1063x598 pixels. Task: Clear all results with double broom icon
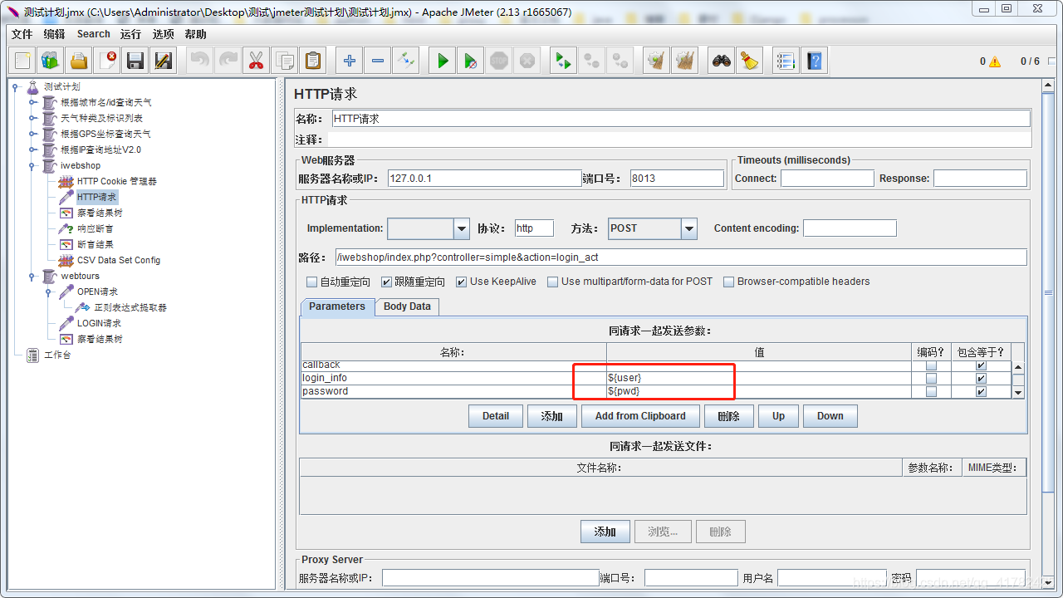(x=684, y=61)
